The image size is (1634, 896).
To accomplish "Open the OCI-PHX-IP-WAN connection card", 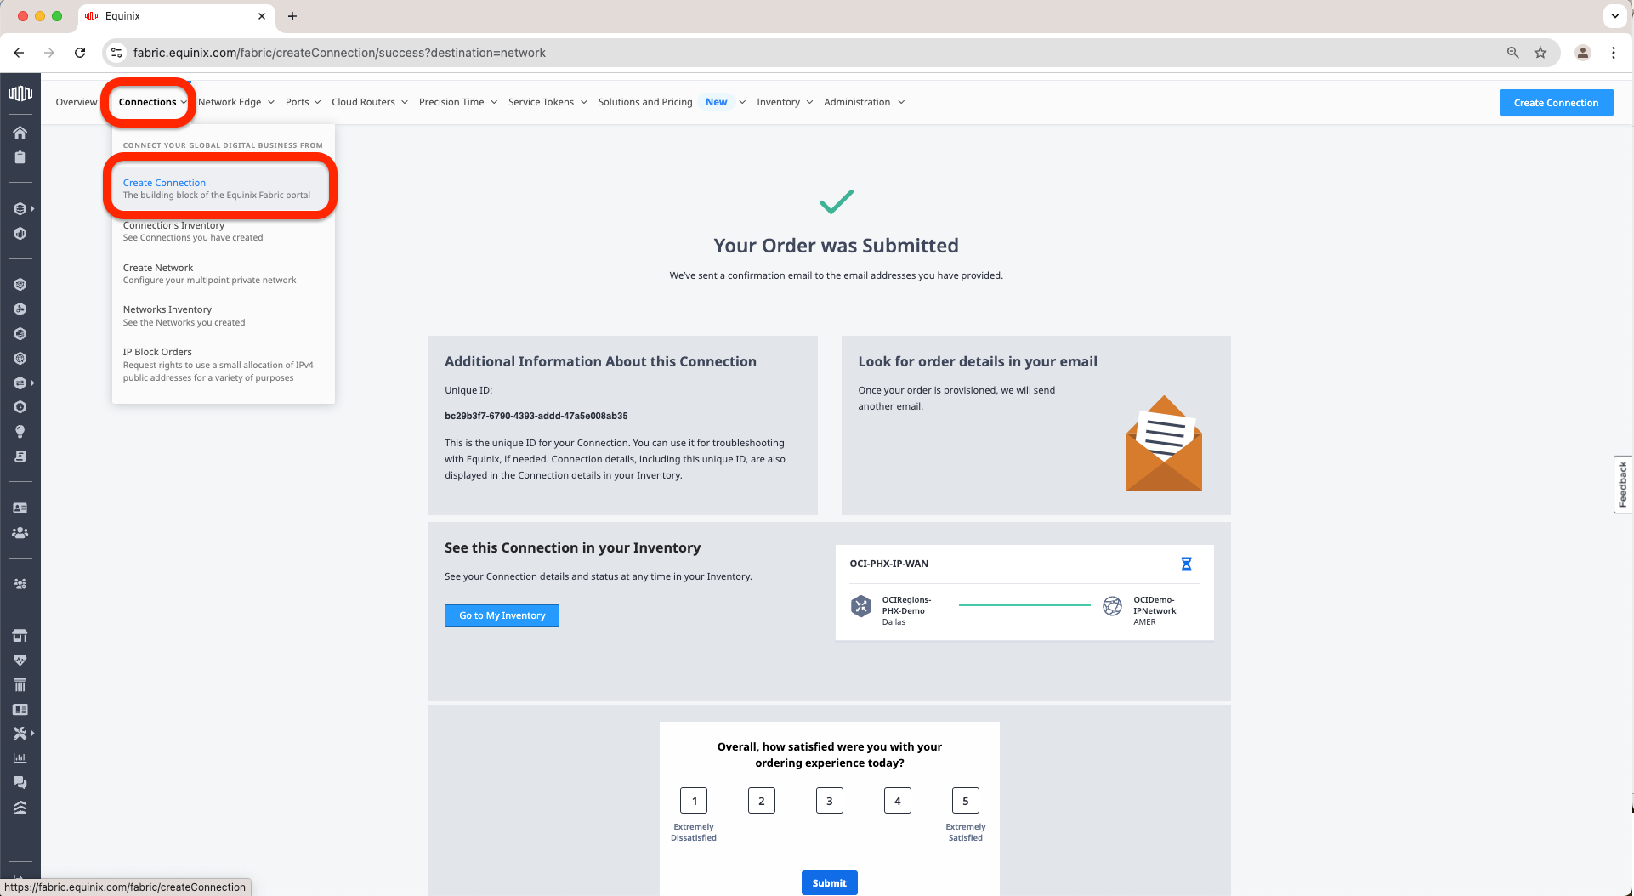I will pos(1024,593).
